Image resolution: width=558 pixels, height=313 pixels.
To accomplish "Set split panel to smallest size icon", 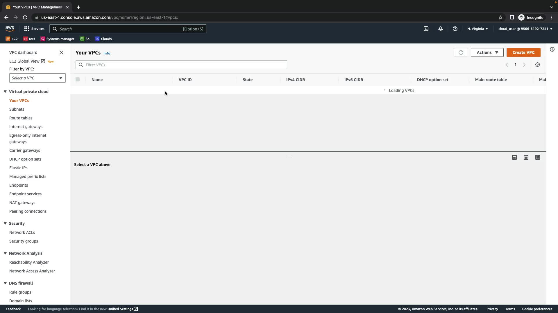I will 514,157.
